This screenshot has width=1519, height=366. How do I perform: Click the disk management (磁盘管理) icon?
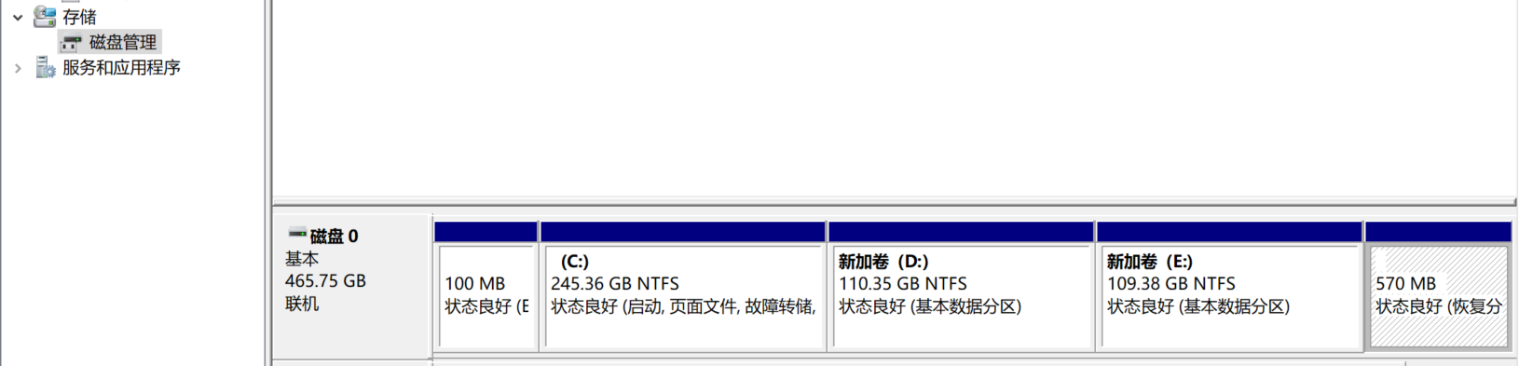tap(72, 42)
